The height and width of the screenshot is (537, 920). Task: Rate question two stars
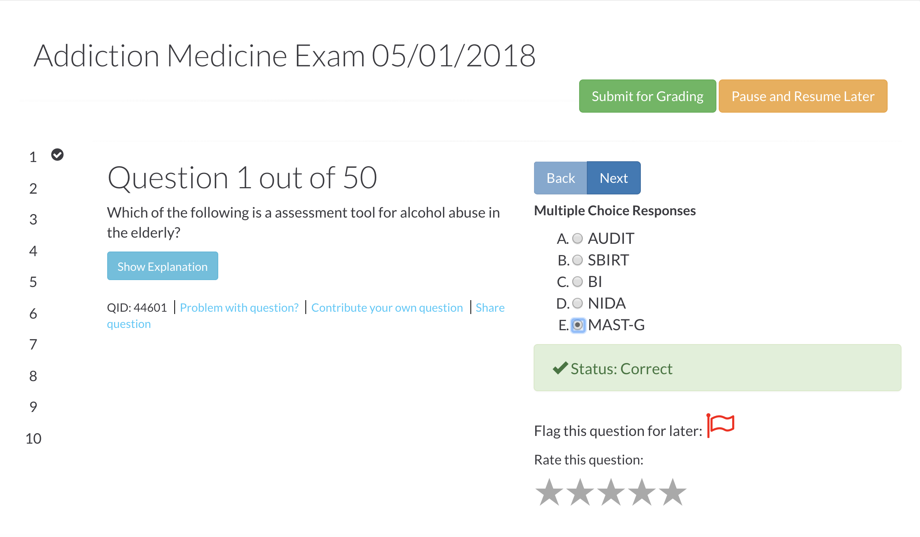point(580,492)
